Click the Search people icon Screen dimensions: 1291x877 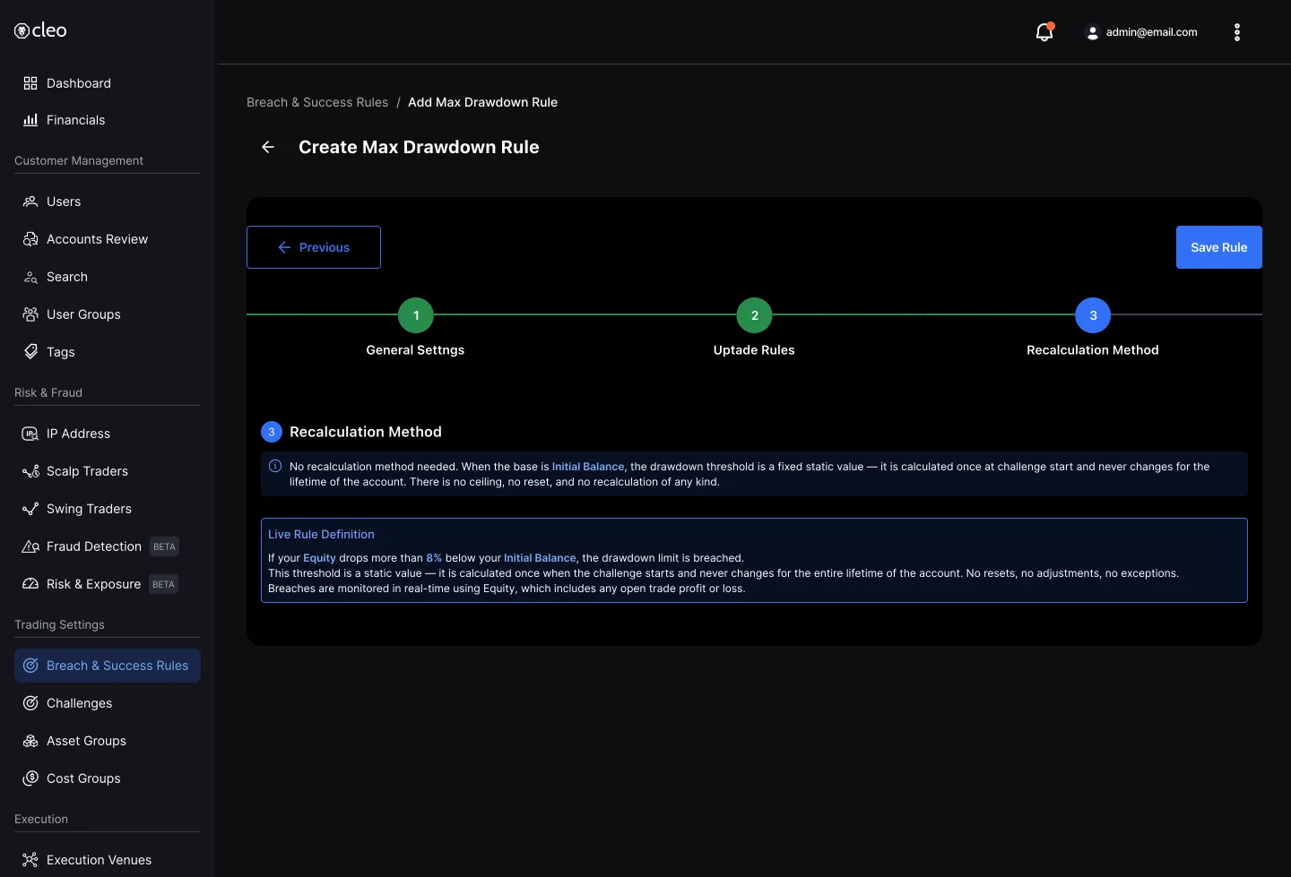[x=30, y=277]
